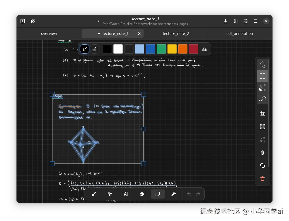Invert brightness of selection with drop icon
The width and height of the screenshot is (289, 221).
(x=263, y=153)
